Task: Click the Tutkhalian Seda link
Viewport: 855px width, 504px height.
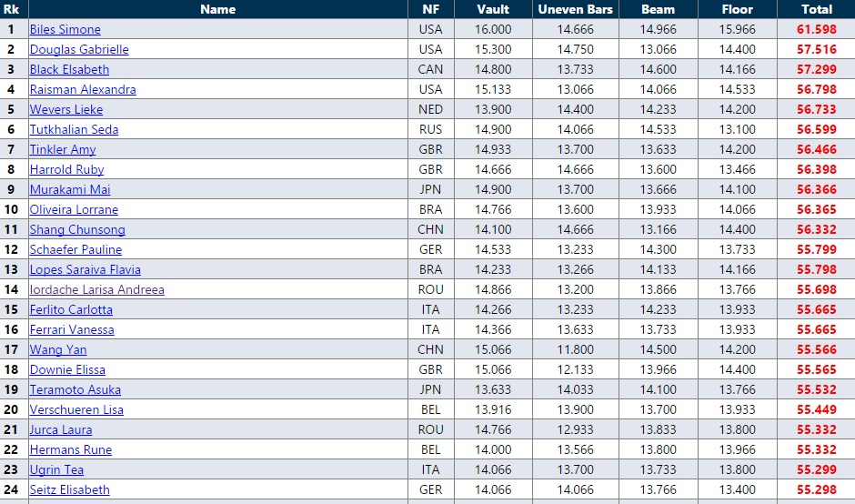Action: (74, 130)
